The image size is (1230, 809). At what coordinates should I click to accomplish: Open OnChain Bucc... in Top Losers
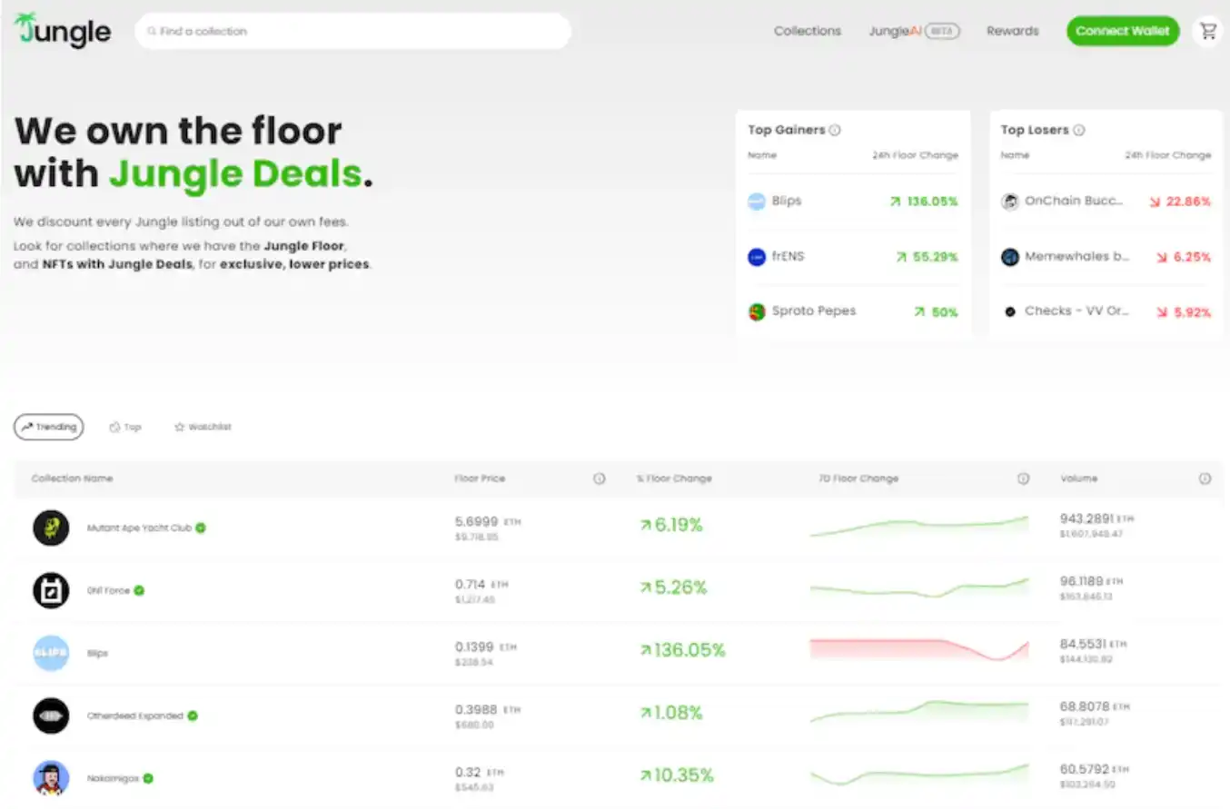[1073, 201]
